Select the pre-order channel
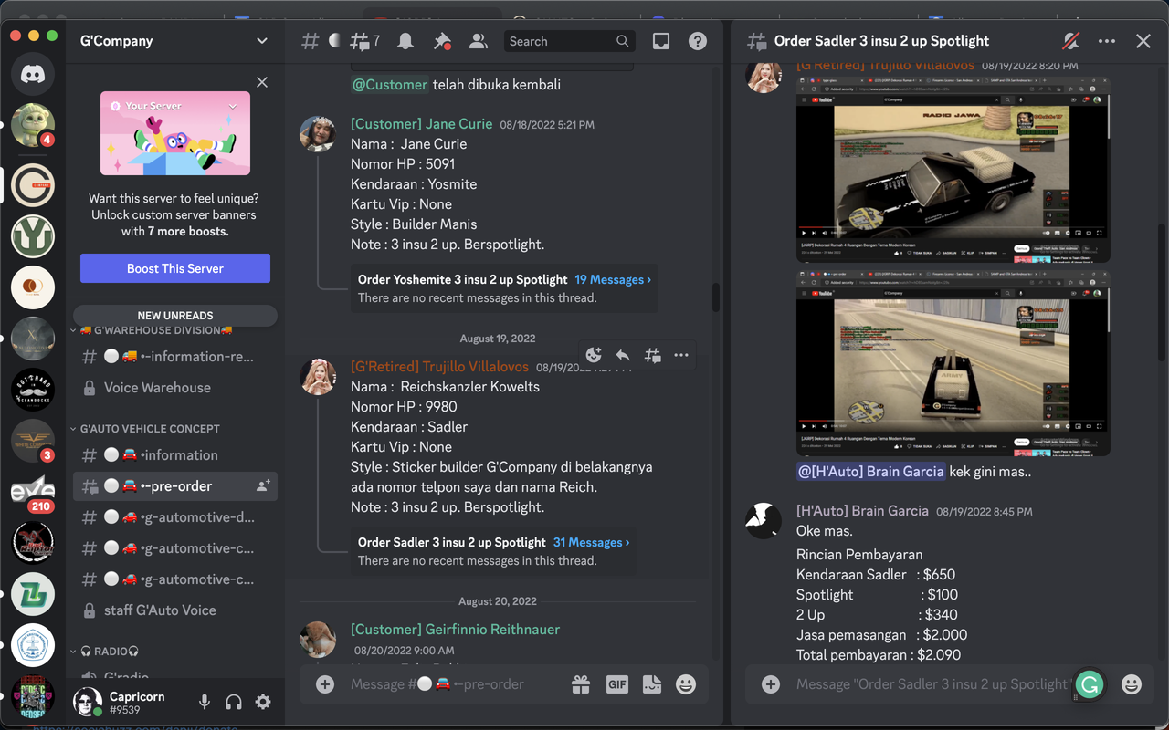Viewport: 1169px width, 730px height. tap(175, 486)
